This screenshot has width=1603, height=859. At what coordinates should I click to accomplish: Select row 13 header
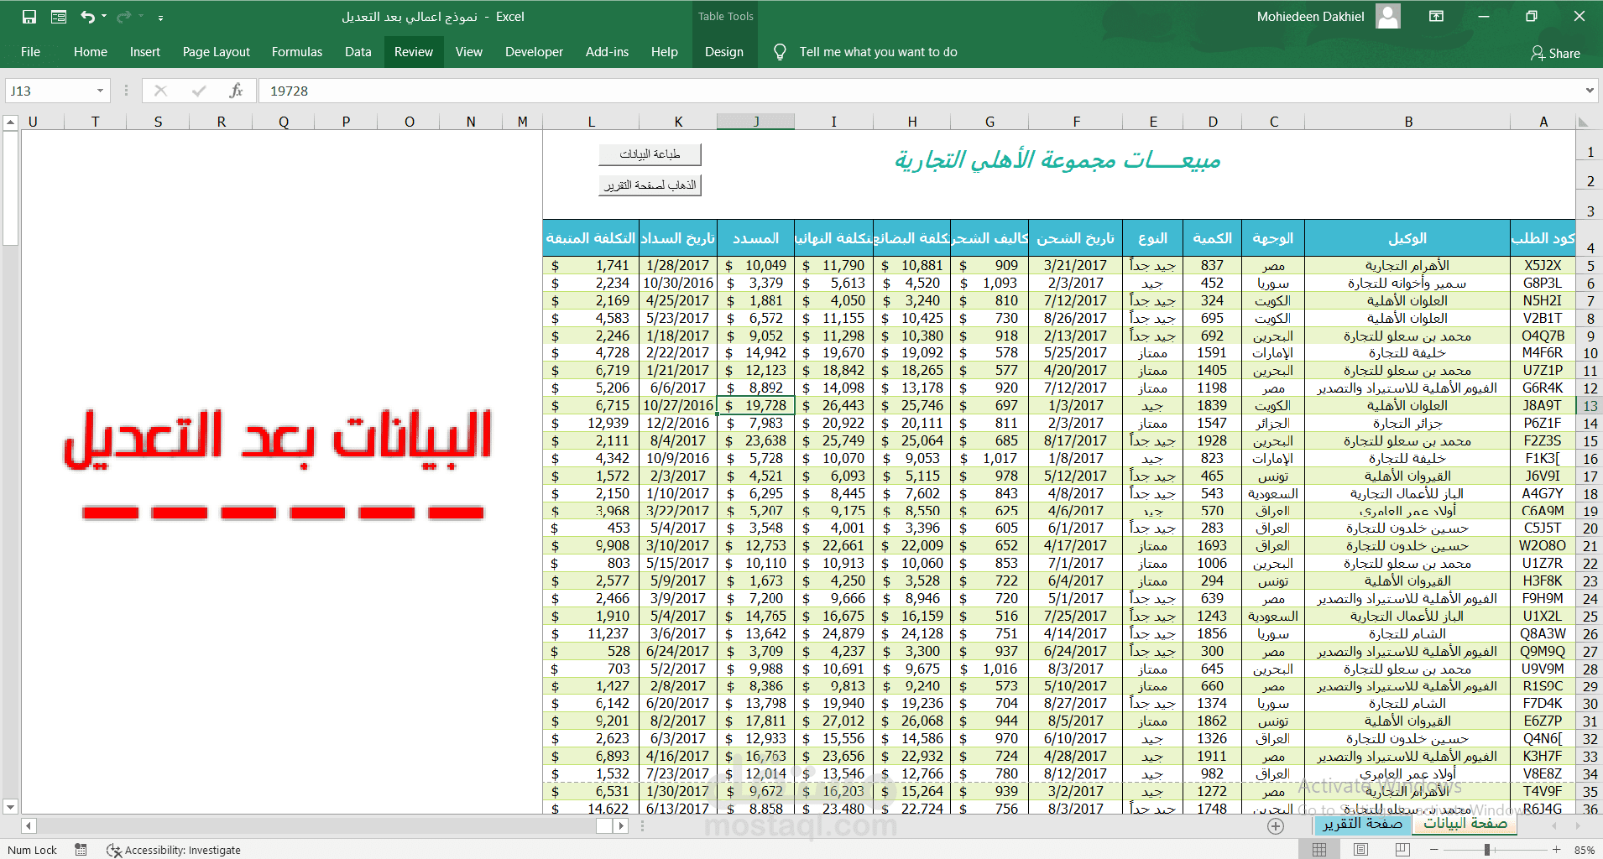pos(1590,406)
